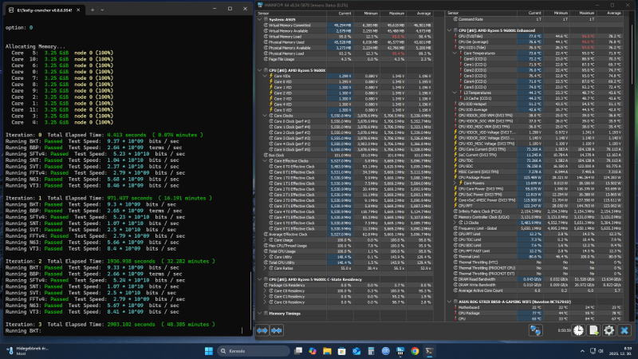Open Windows Start menu
Screen dimensions: 638x359
(x=209, y=351)
